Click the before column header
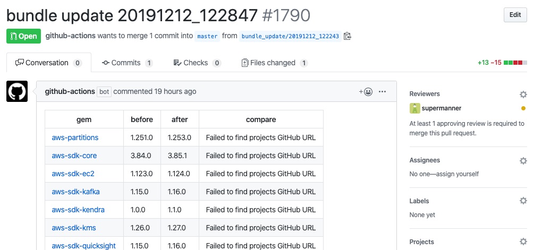 pyautogui.click(x=142, y=119)
